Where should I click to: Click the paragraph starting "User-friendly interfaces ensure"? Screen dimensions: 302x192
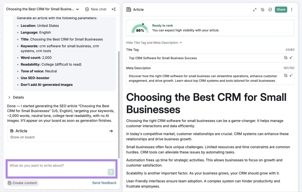coord(203,184)
